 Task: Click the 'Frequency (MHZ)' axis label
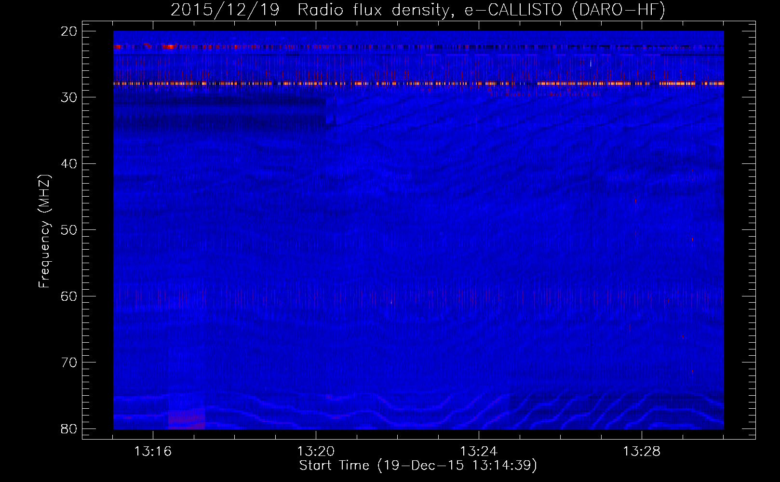44,231
